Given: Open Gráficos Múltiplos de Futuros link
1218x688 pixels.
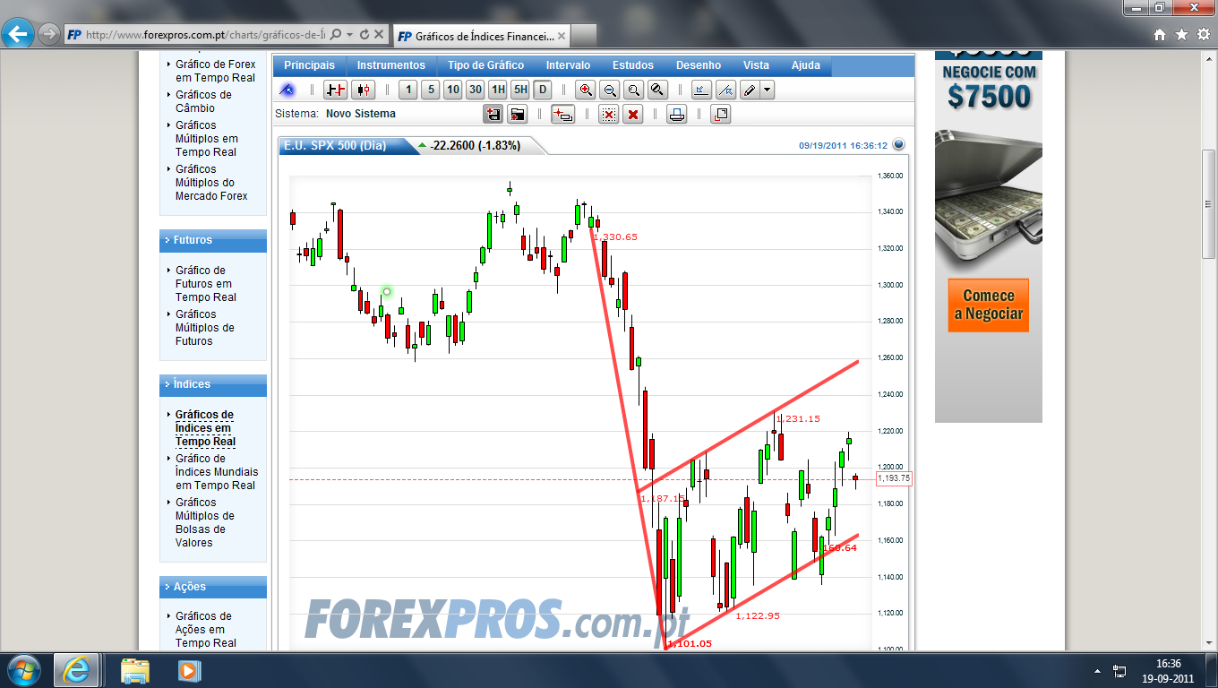Looking at the screenshot, I should (x=205, y=328).
